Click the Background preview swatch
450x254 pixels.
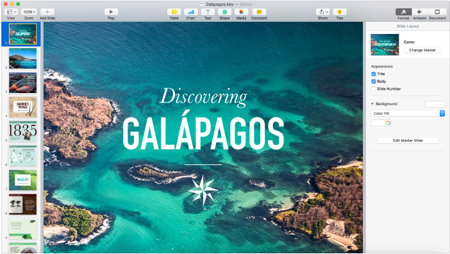[x=435, y=104]
